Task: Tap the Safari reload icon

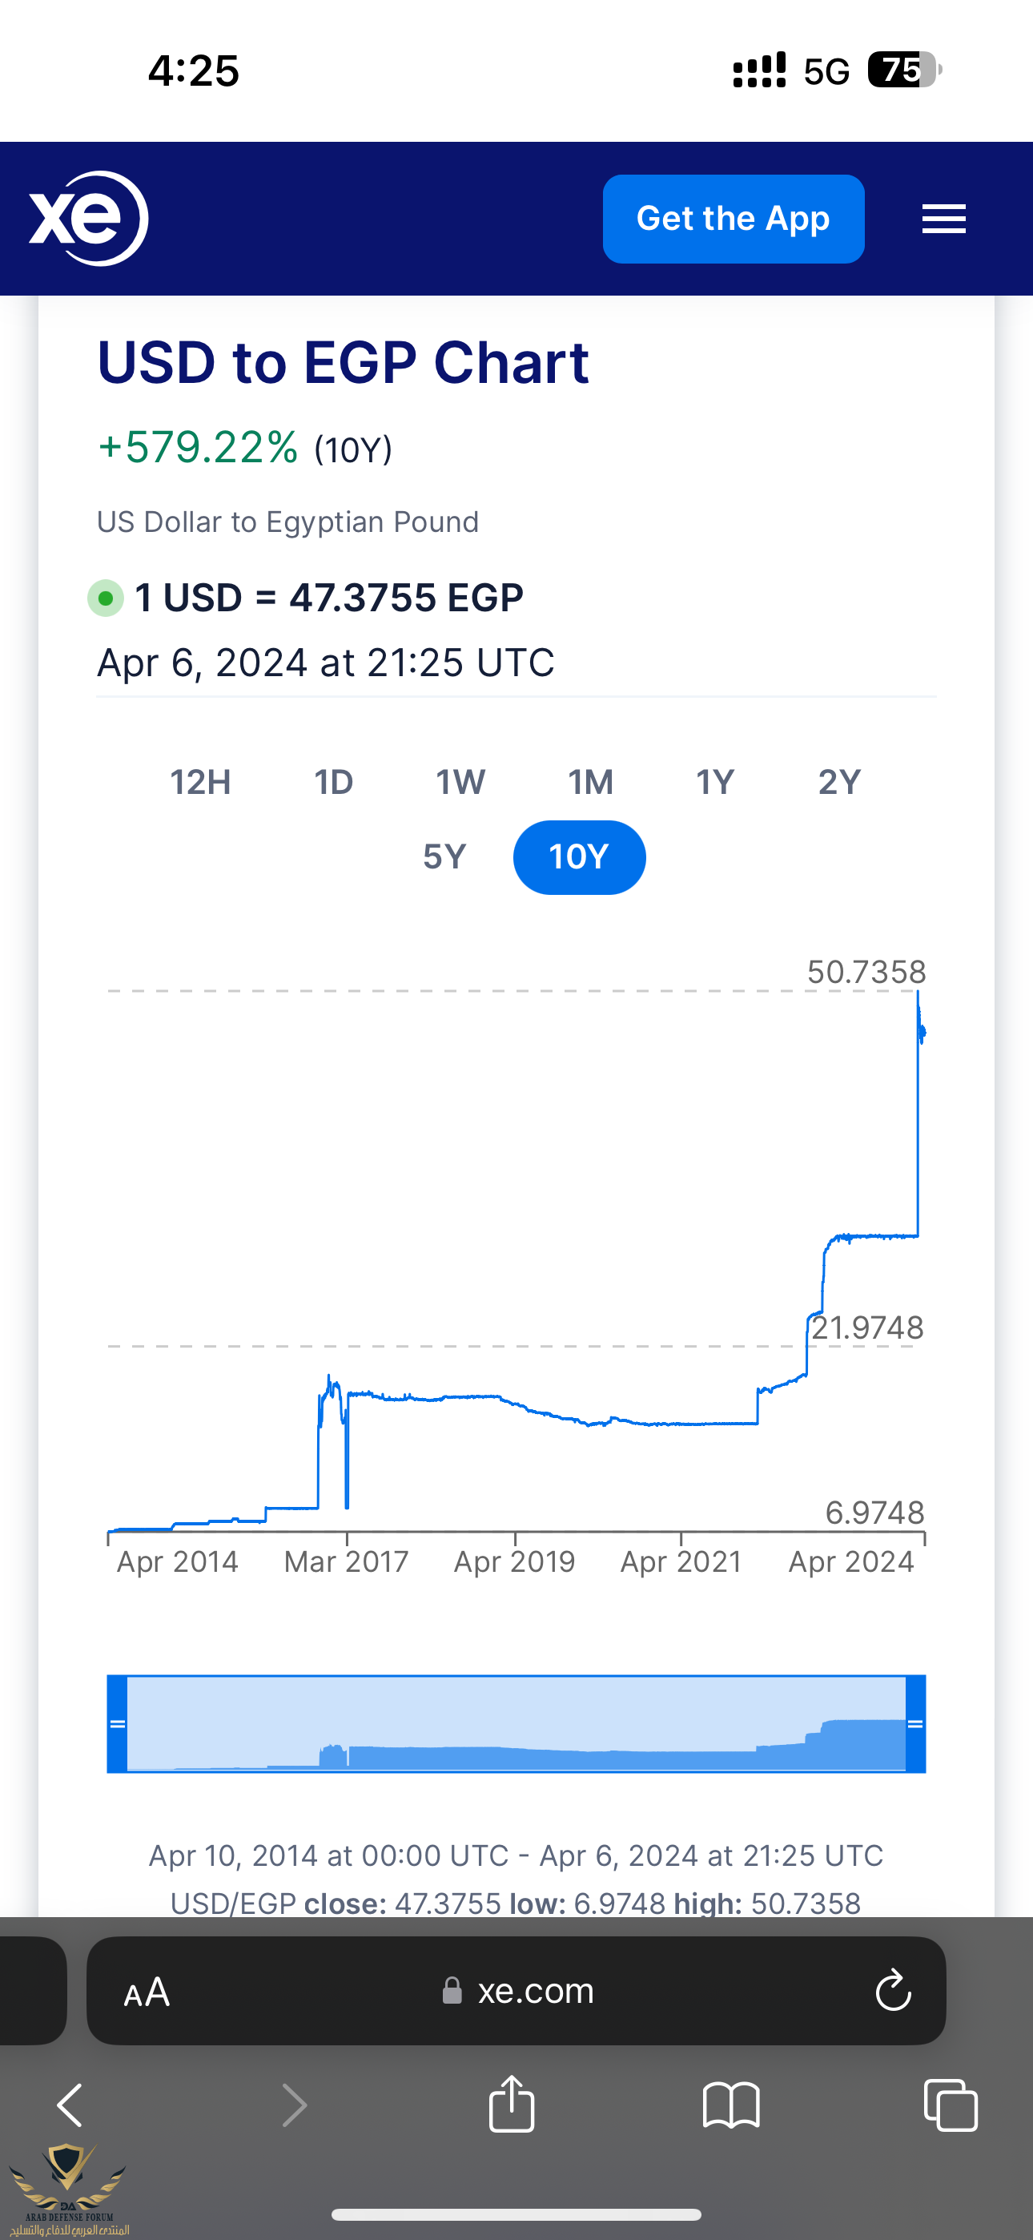Action: (892, 1990)
